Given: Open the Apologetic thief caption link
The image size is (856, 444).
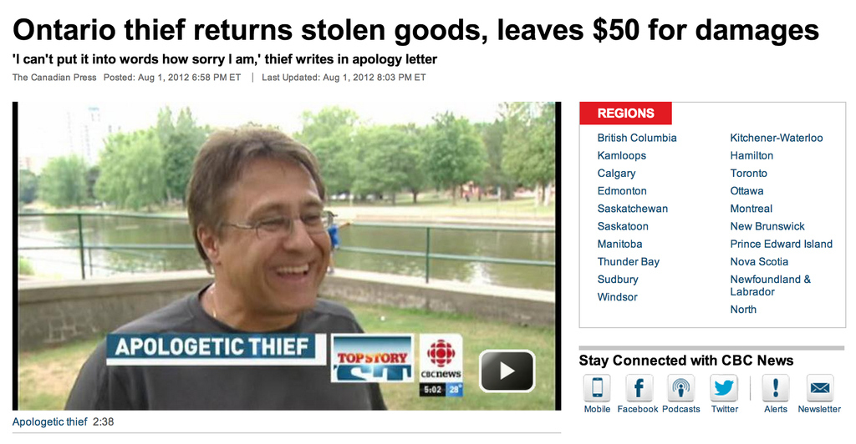Looking at the screenshot, I should pyautogui.click(x=49, y=421).
